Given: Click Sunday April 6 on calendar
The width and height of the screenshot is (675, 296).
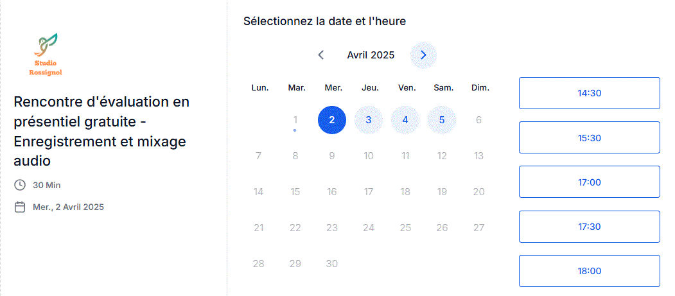Looking at the screenshot, I should [478, 120].
